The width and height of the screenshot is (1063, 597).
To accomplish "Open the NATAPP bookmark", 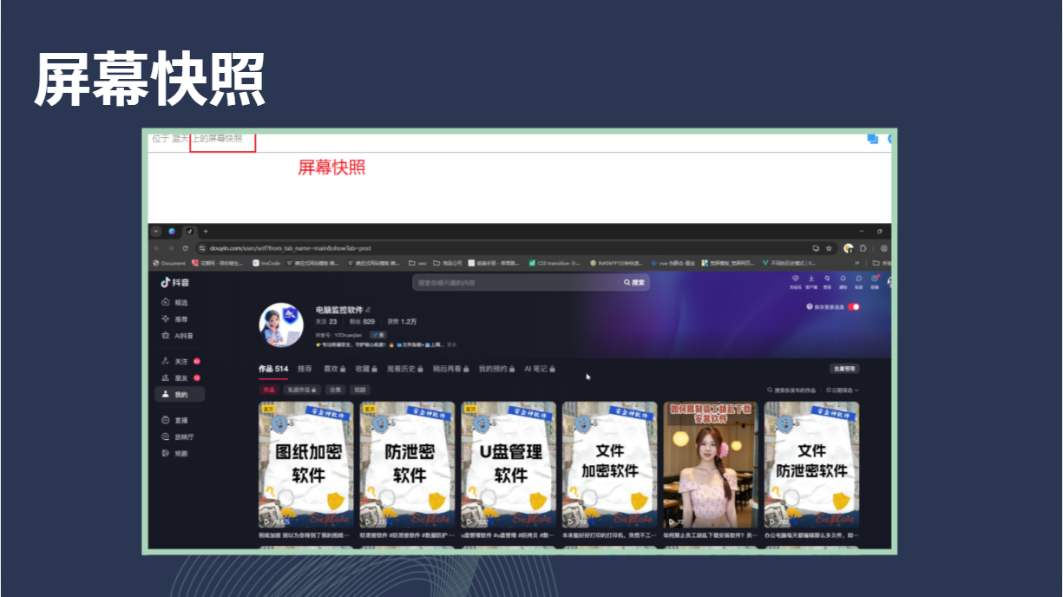I will pos(616,263).
